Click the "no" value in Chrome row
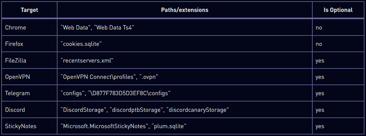366x136 pixels. click(x=319, y=28)
